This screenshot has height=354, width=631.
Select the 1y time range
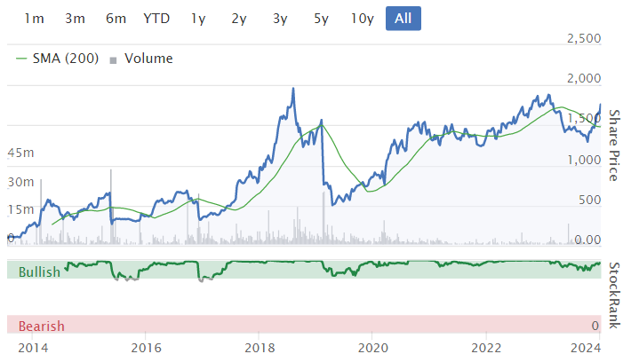198,19
